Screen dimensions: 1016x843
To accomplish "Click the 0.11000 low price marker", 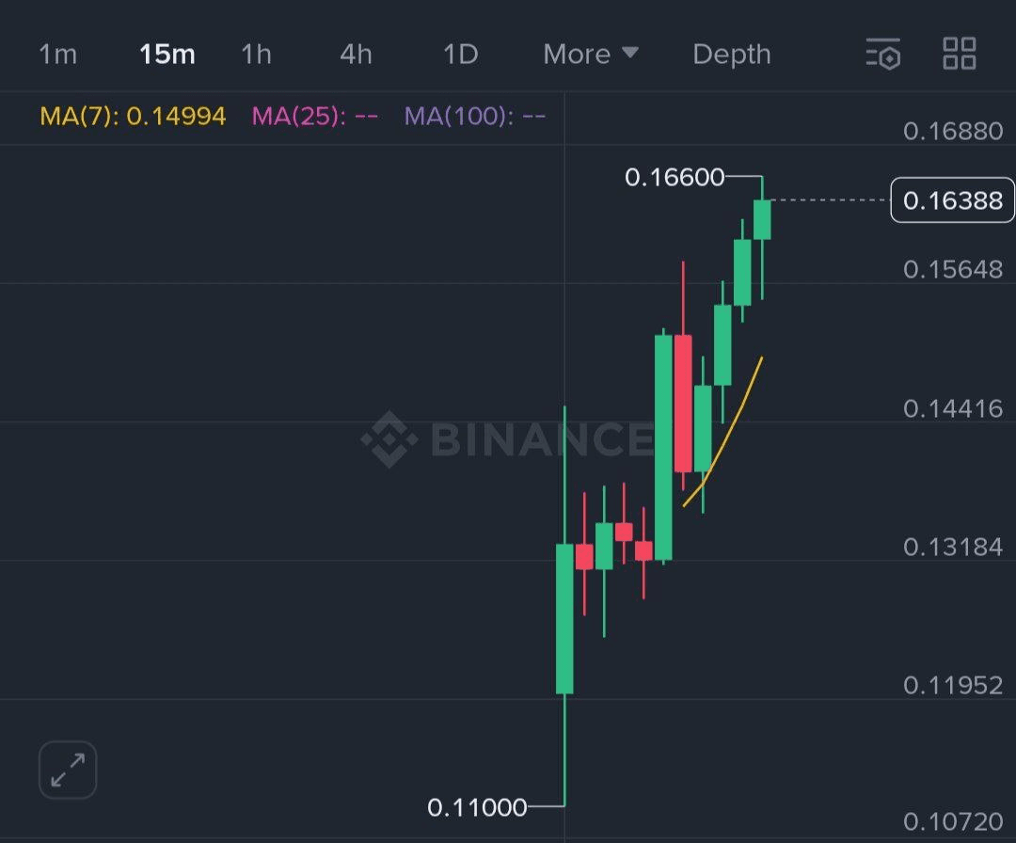I will pyautogui.click(x=477, y=807).
